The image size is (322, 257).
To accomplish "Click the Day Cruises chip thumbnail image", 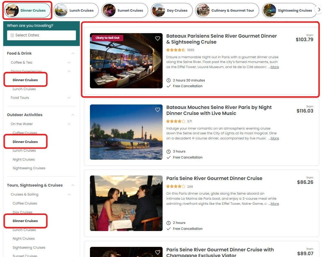I will 158,10.
